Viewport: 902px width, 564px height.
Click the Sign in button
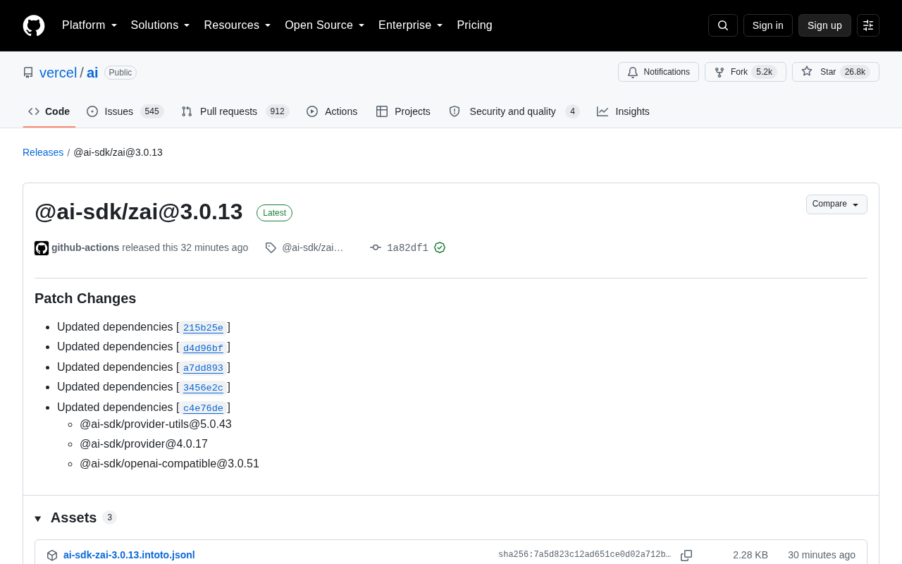768,25
